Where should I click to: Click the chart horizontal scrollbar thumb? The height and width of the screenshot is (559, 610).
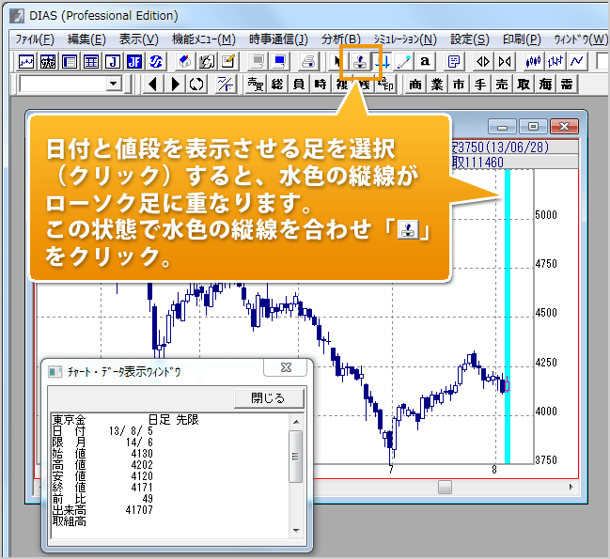445,487
